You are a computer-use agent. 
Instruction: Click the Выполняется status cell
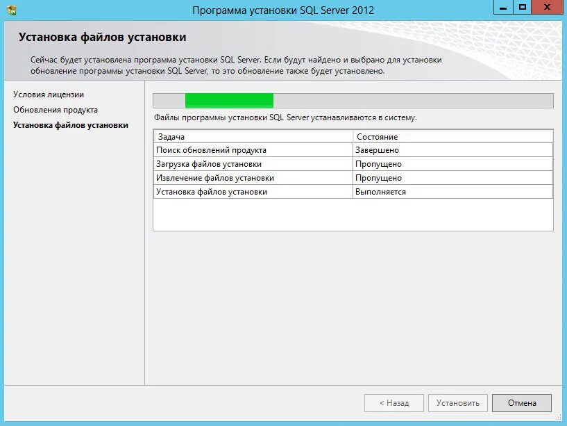pyautogui.click(x=452, y=192)
